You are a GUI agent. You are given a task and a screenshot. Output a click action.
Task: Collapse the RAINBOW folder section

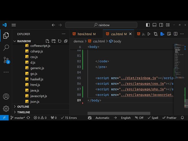24,41
